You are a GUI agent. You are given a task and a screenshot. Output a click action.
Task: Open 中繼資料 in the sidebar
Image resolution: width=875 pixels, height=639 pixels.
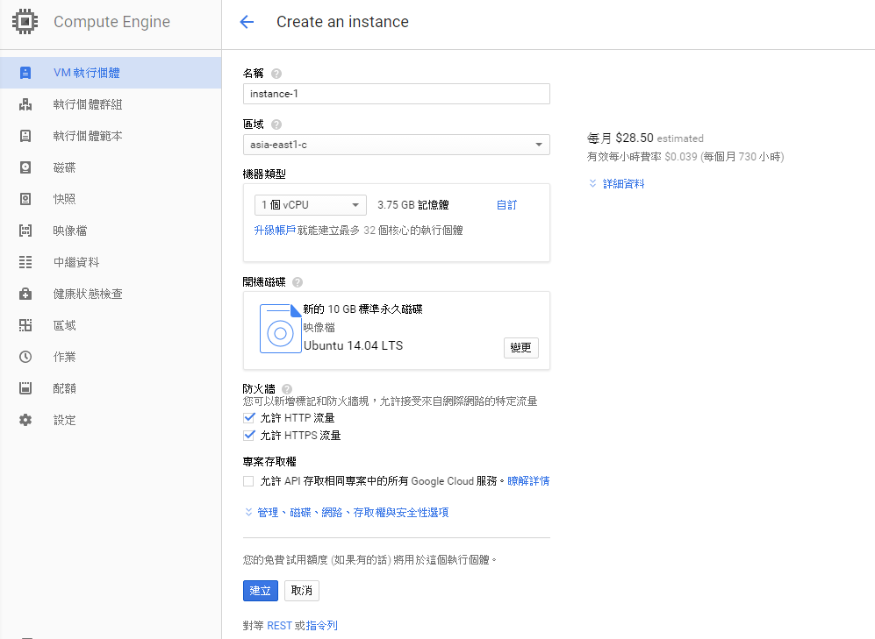pos(111,262)
